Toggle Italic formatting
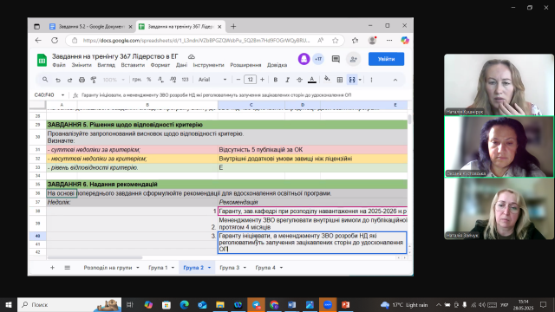This screenshot has height=312, width=555. point(287,80)
